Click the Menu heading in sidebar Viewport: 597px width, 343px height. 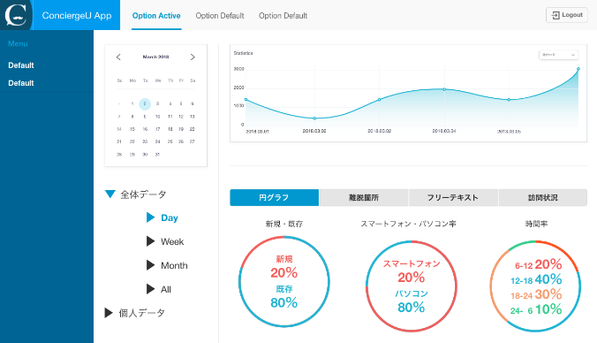tap(18, 44)
